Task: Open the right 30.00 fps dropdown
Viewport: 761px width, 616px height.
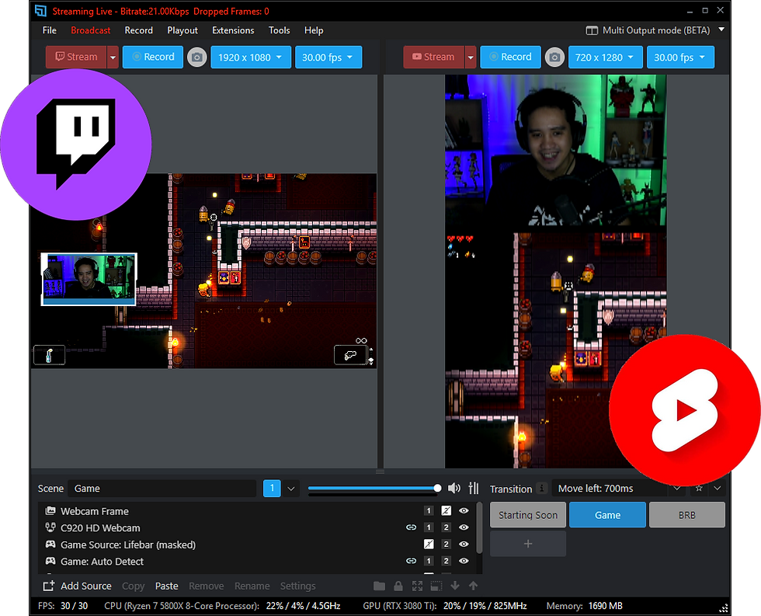Action: coord(680,57)
